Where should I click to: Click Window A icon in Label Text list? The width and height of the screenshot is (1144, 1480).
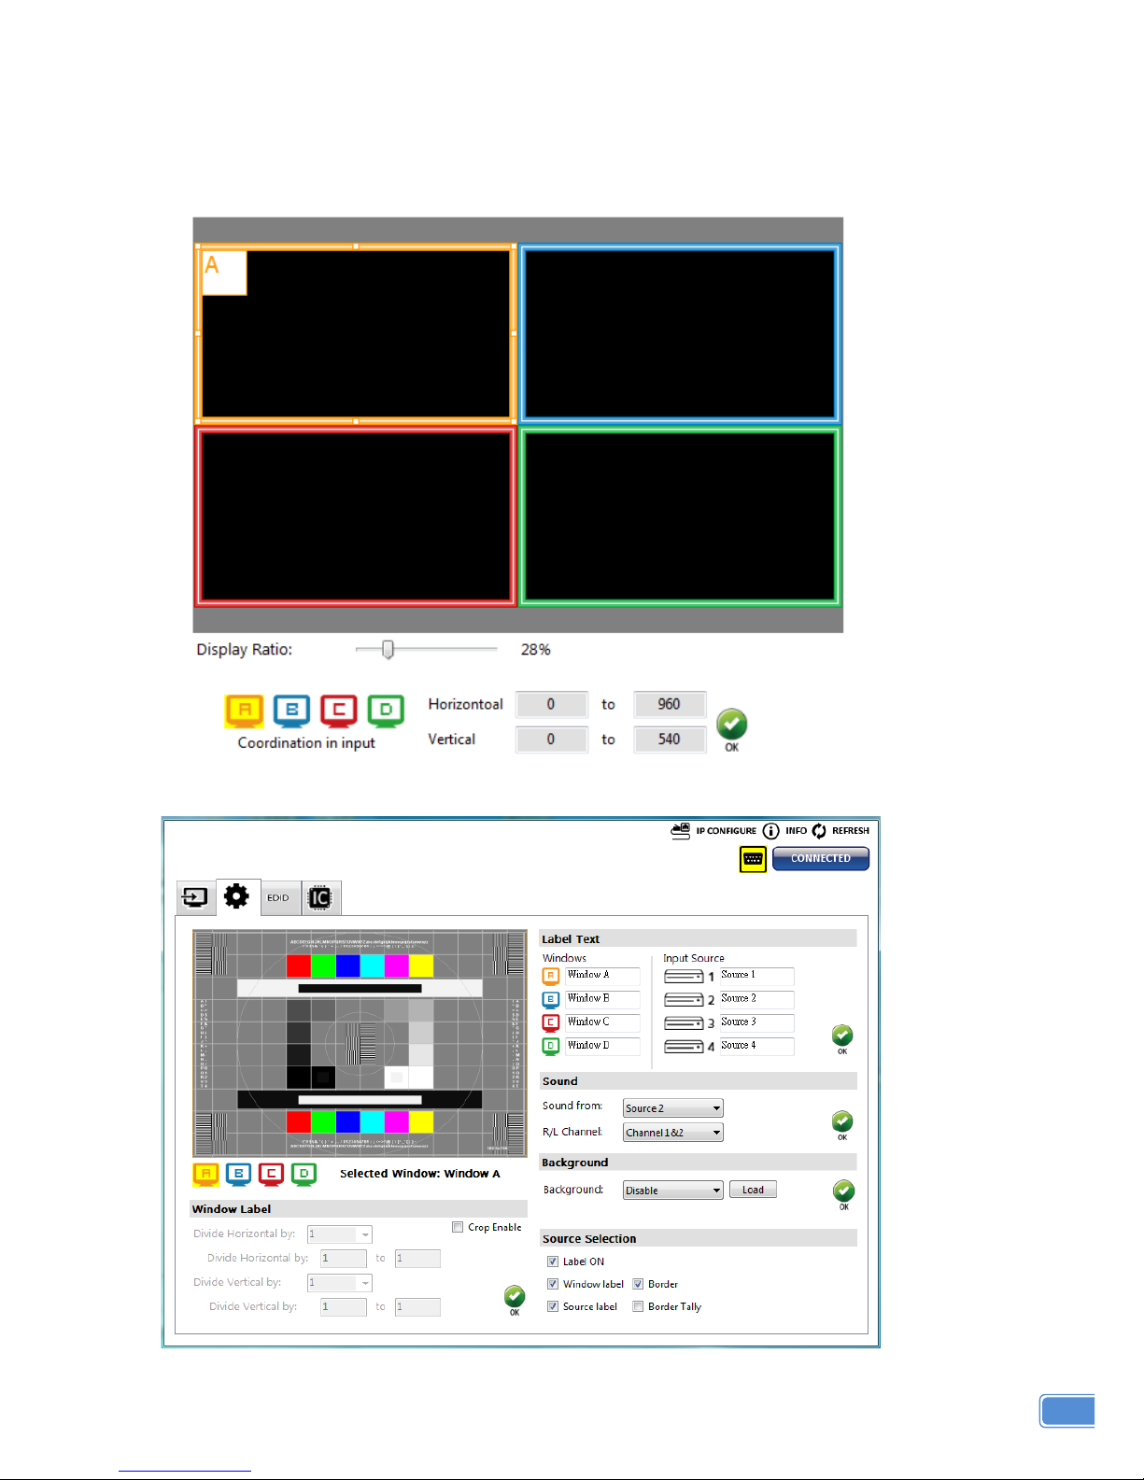[x=551, y=977]
